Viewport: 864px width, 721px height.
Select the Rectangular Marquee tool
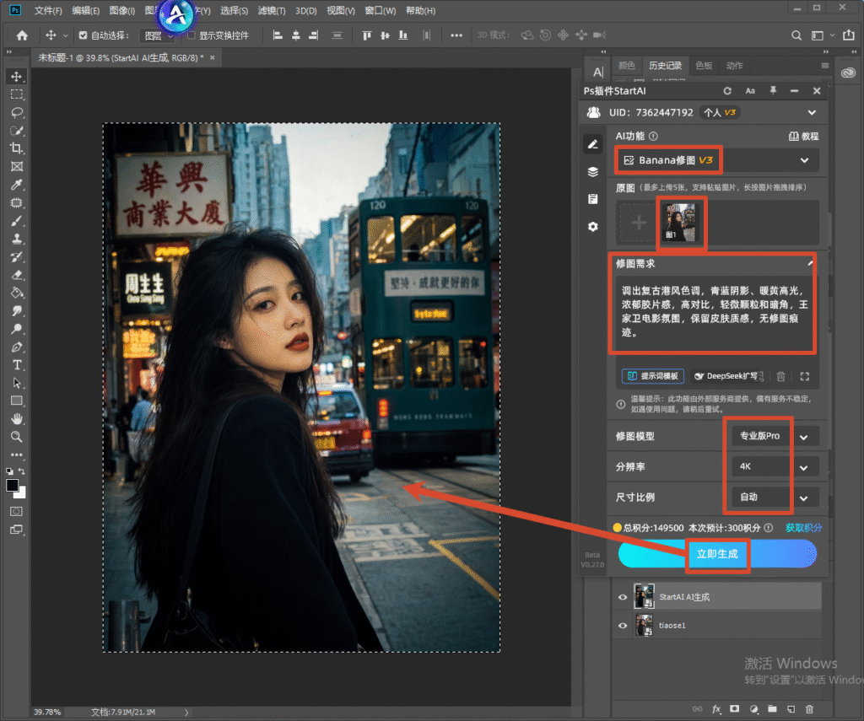click(17, 94)
